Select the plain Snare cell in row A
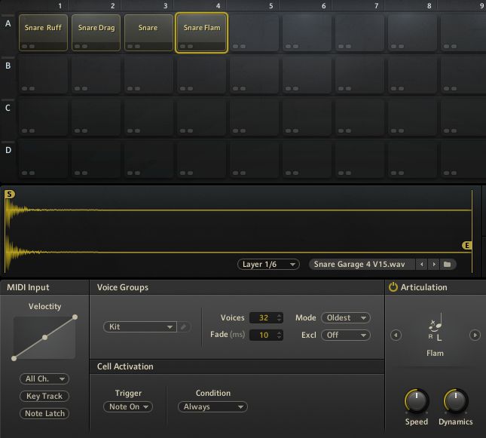 tap(148, 32)
